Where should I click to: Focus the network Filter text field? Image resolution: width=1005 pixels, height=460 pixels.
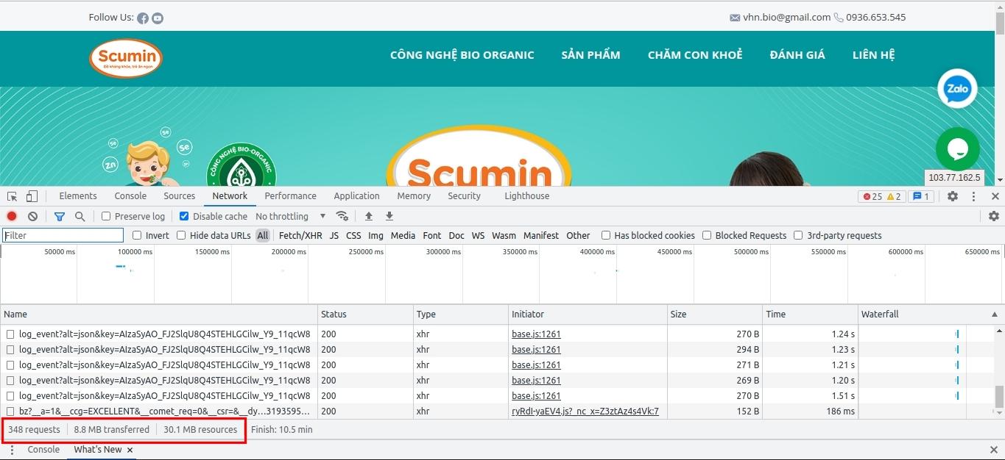coord(63,235)
